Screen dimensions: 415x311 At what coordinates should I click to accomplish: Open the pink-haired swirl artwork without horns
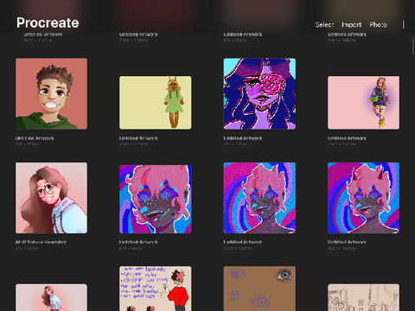[x=259, y=198]
